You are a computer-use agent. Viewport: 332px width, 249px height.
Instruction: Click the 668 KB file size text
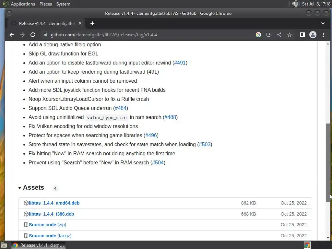[x=248, y=214]
